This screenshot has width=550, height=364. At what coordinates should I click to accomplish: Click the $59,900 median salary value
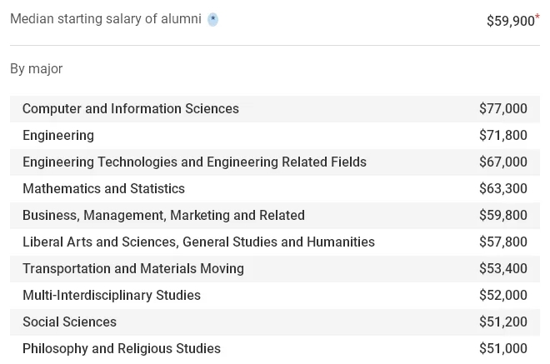pyautogui.click(x=510, y=21)
